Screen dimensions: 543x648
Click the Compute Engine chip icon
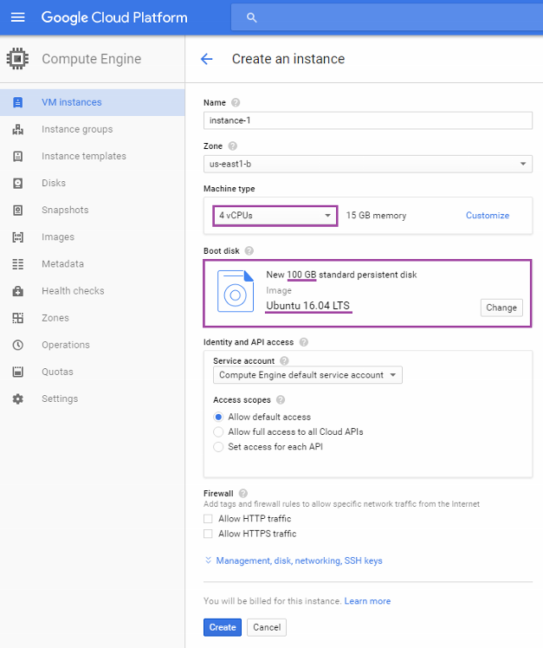pyautogui.click(x=17, y=59)
